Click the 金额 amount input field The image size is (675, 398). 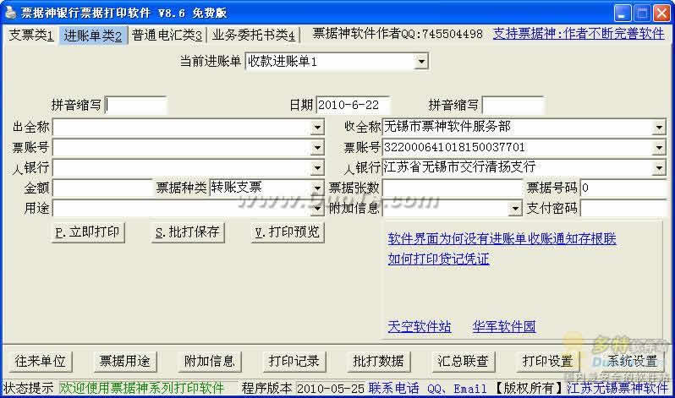point(102,188)
